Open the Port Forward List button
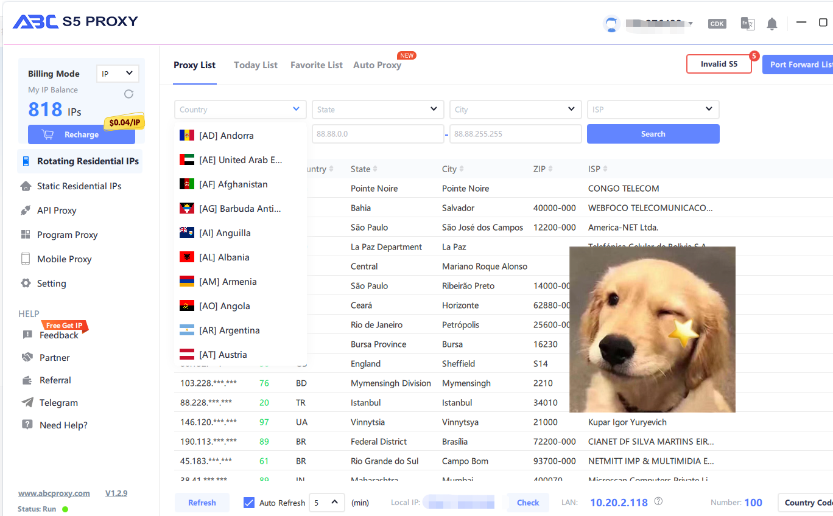The width and height of the screenshot is (833, 516). pos(798,64)
